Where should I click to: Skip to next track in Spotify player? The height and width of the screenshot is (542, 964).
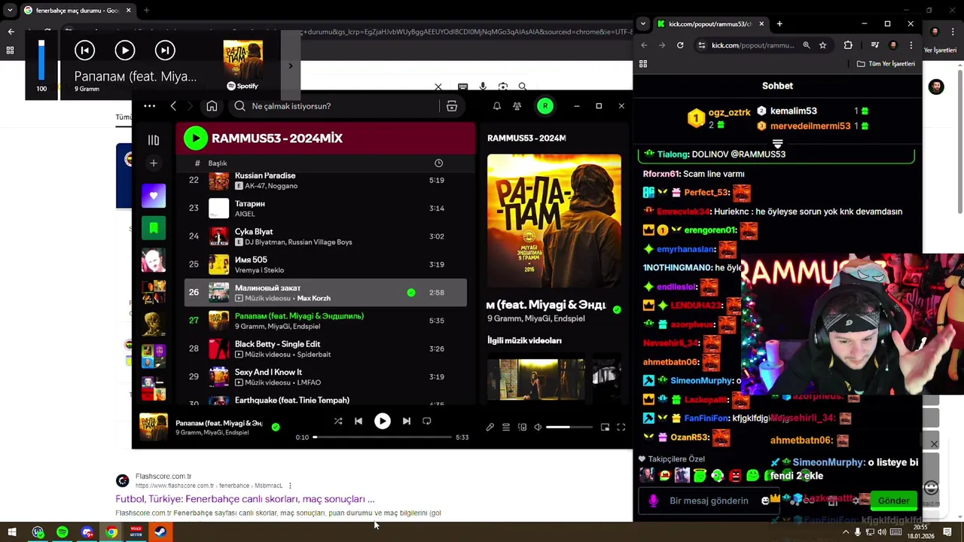(x=407, y=422)
